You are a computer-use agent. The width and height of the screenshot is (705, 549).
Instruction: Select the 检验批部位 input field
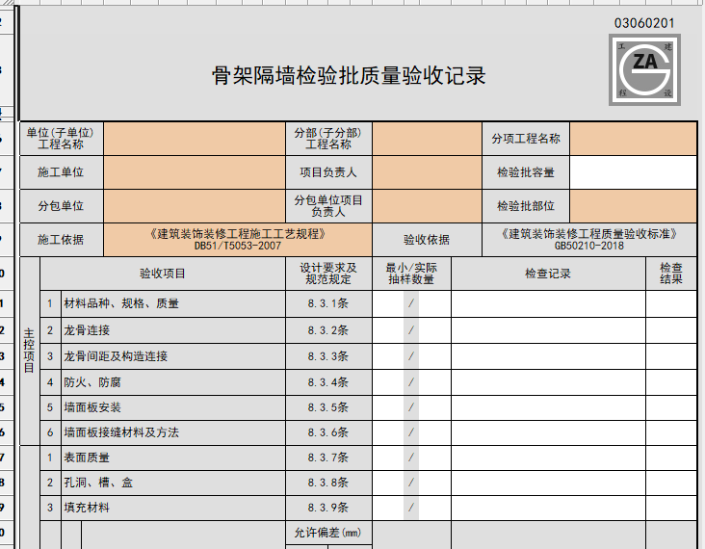(x=633, y=206)
